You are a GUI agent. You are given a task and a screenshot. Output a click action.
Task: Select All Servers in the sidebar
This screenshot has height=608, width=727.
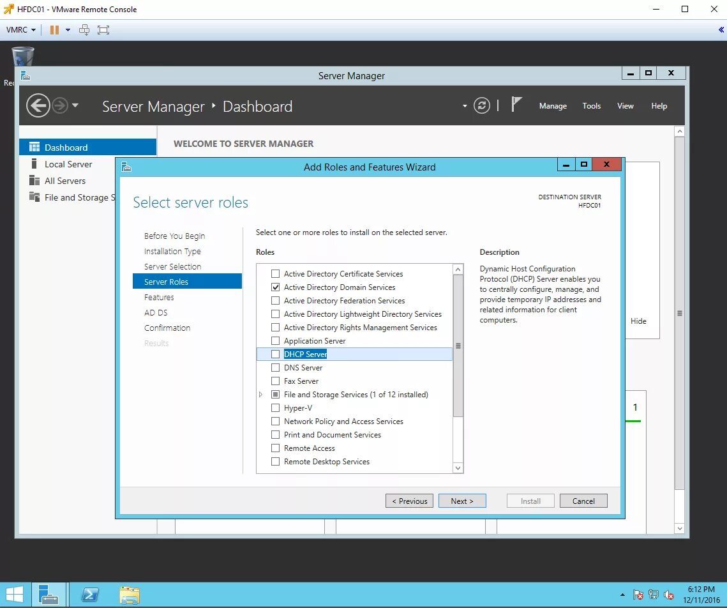(x=65, y=181)
